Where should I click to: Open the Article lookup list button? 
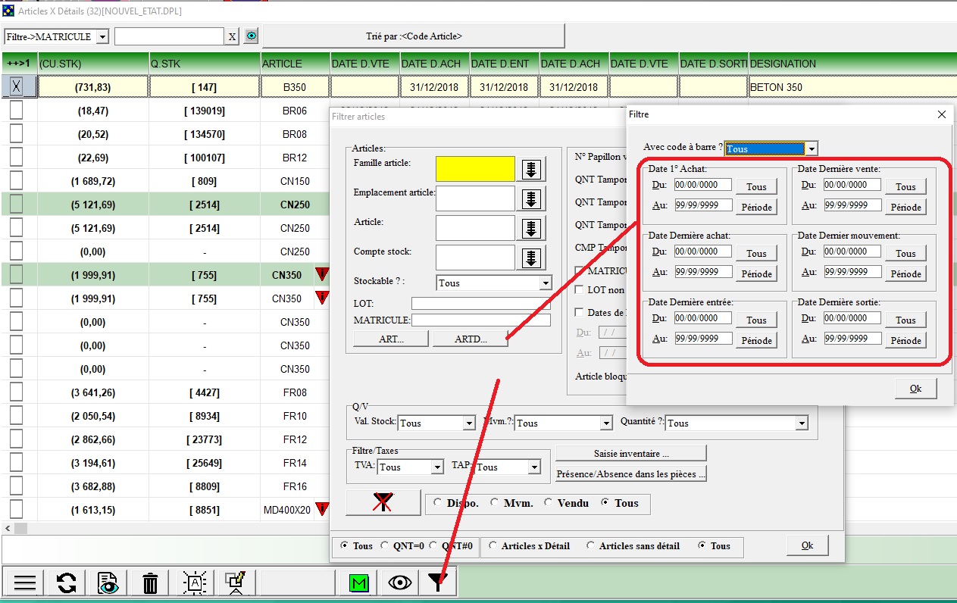[531, 228]
